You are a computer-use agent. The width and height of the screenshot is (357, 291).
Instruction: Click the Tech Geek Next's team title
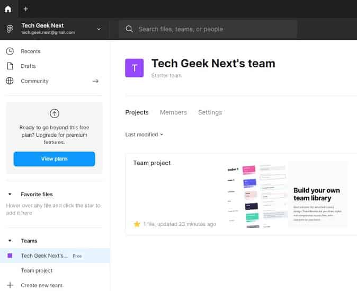[213, 64]
